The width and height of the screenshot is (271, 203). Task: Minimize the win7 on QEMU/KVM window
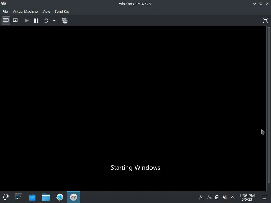[x=254, y=4]
